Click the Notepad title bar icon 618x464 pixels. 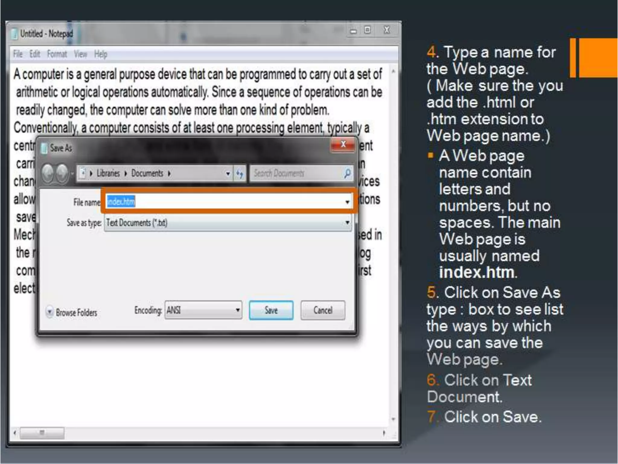click(14, 34)
